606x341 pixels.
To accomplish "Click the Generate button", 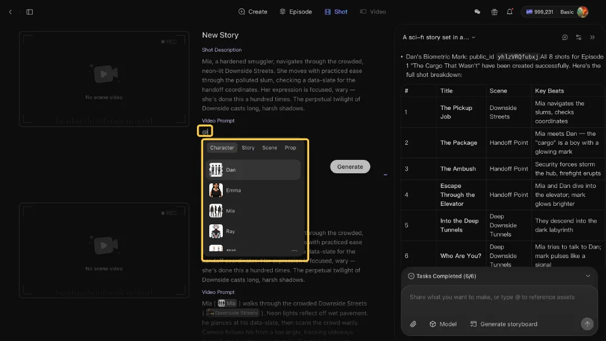I will [x=350, y=167].
